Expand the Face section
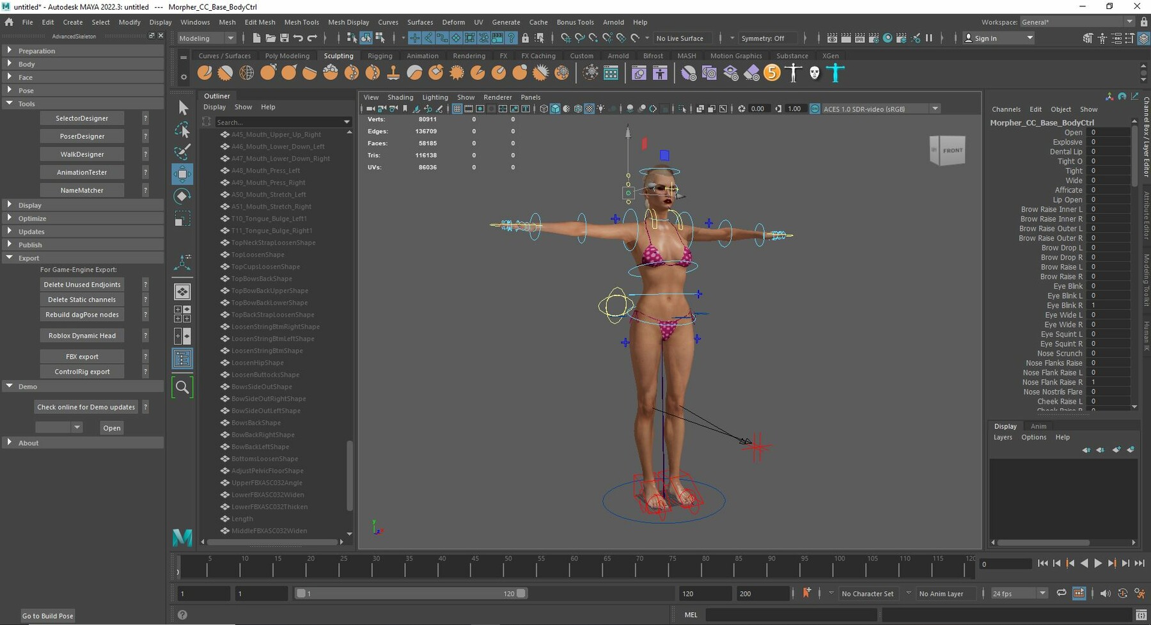This screenshot has width=1151, height=625. (x=83, y=77)
